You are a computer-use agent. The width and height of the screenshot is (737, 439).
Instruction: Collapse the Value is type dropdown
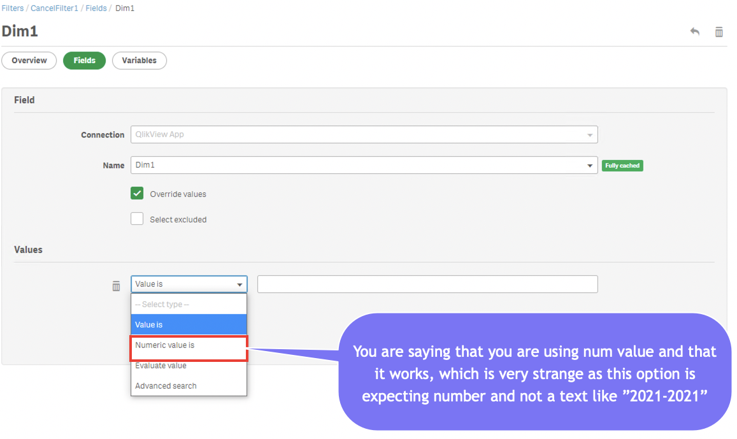[189, 284]
